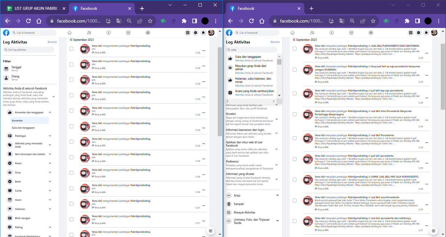
Task: Collapse the Komentar dan tanggapan section
Action: click(x=50, y=112)
